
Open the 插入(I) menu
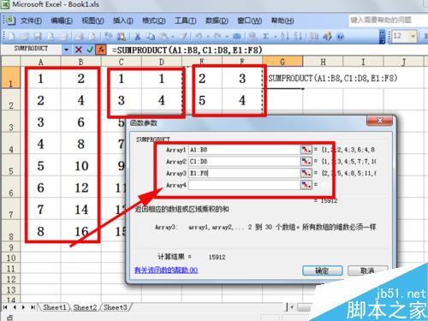[x=123, y=21]
